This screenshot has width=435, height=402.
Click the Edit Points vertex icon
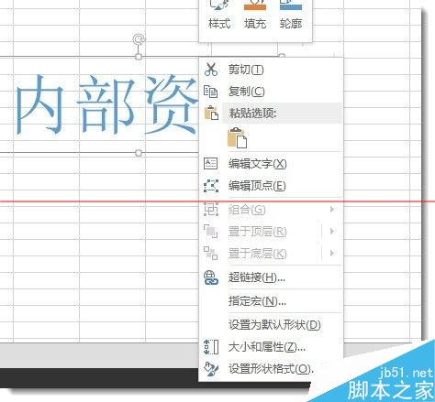coord(211,186)
